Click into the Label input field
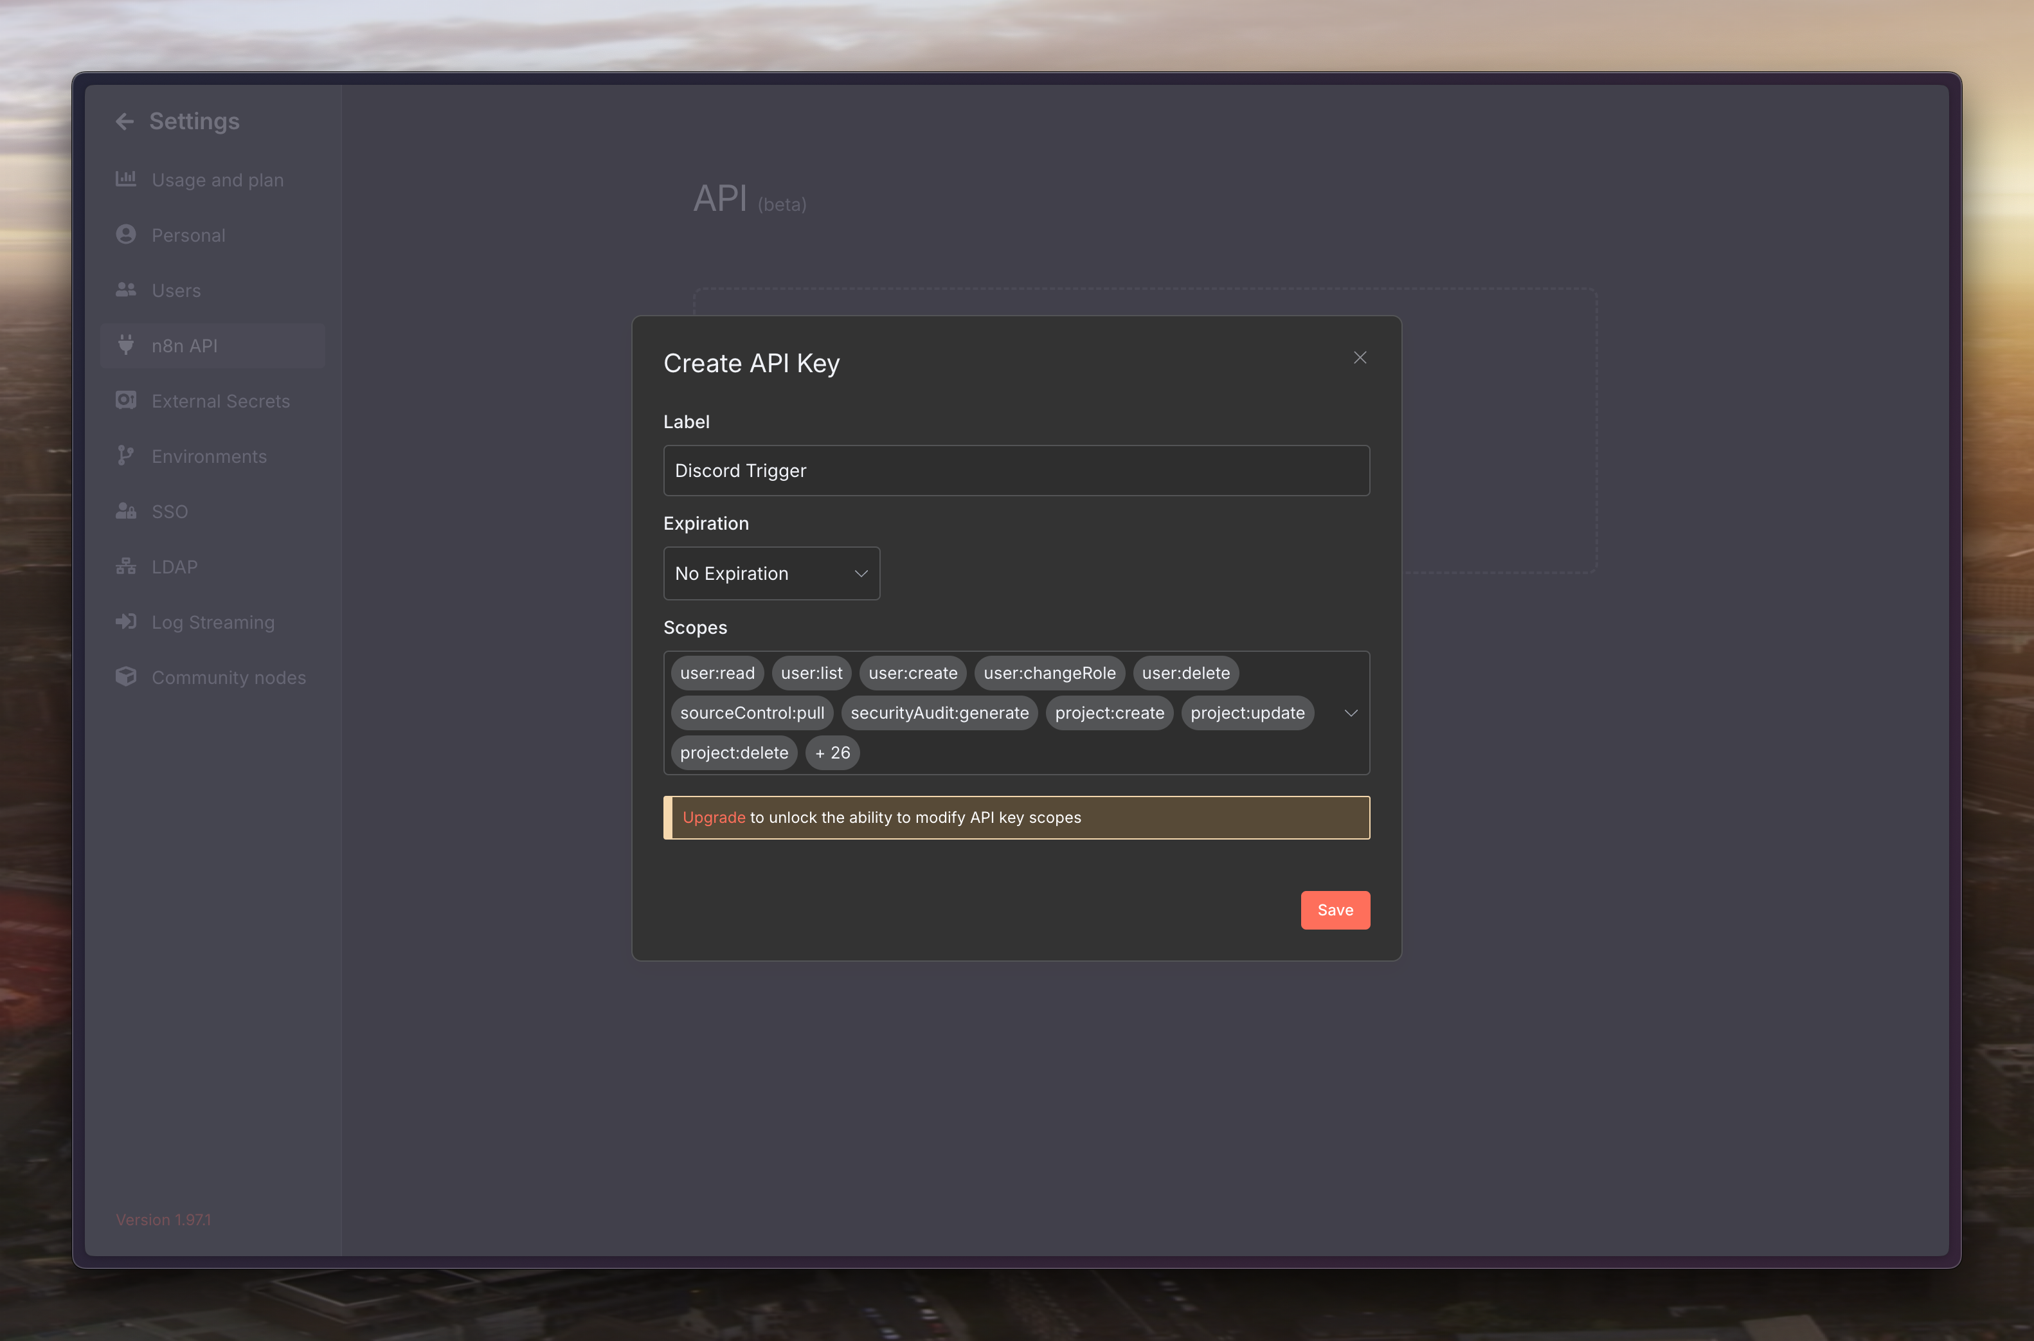The width and height of the screenshot is (2034, 1341). tap(1016, 471)
